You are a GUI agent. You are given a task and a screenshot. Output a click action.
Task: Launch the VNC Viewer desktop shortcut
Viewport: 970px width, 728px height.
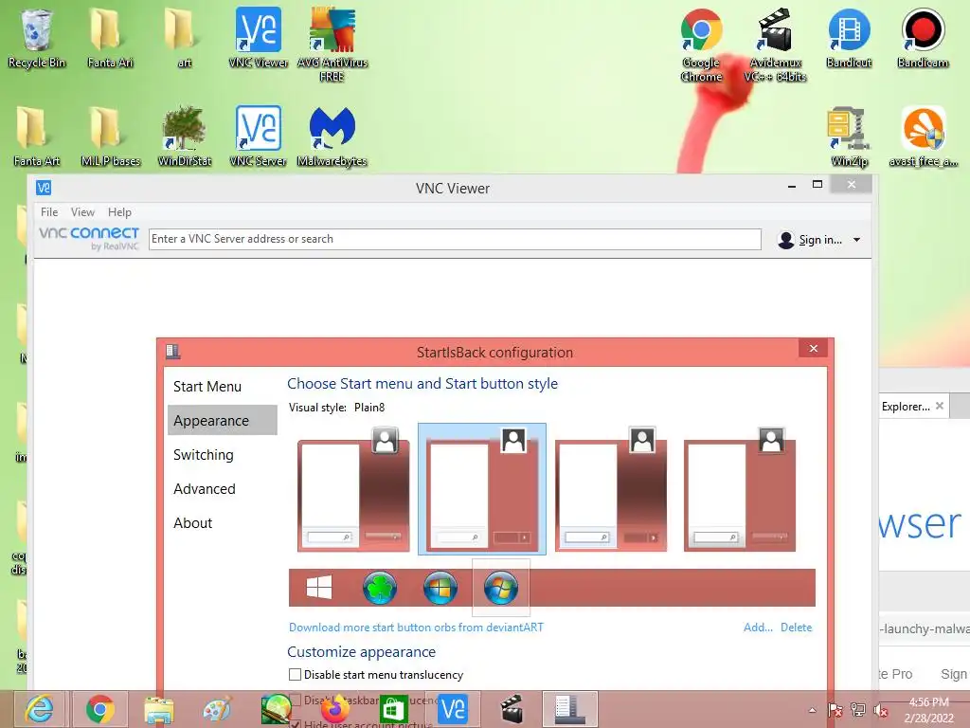coord(258,38)
